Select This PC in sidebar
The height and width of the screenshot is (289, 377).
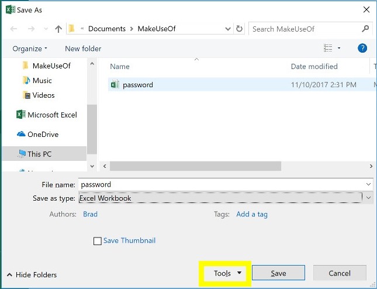pyautogui.click(x=44, y=154)
